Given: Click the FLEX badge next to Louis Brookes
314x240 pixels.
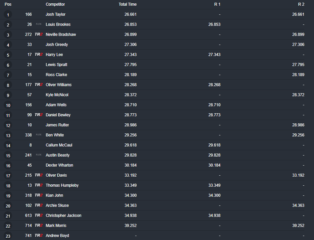Looking at the screenshot, I should pos(39,24).
